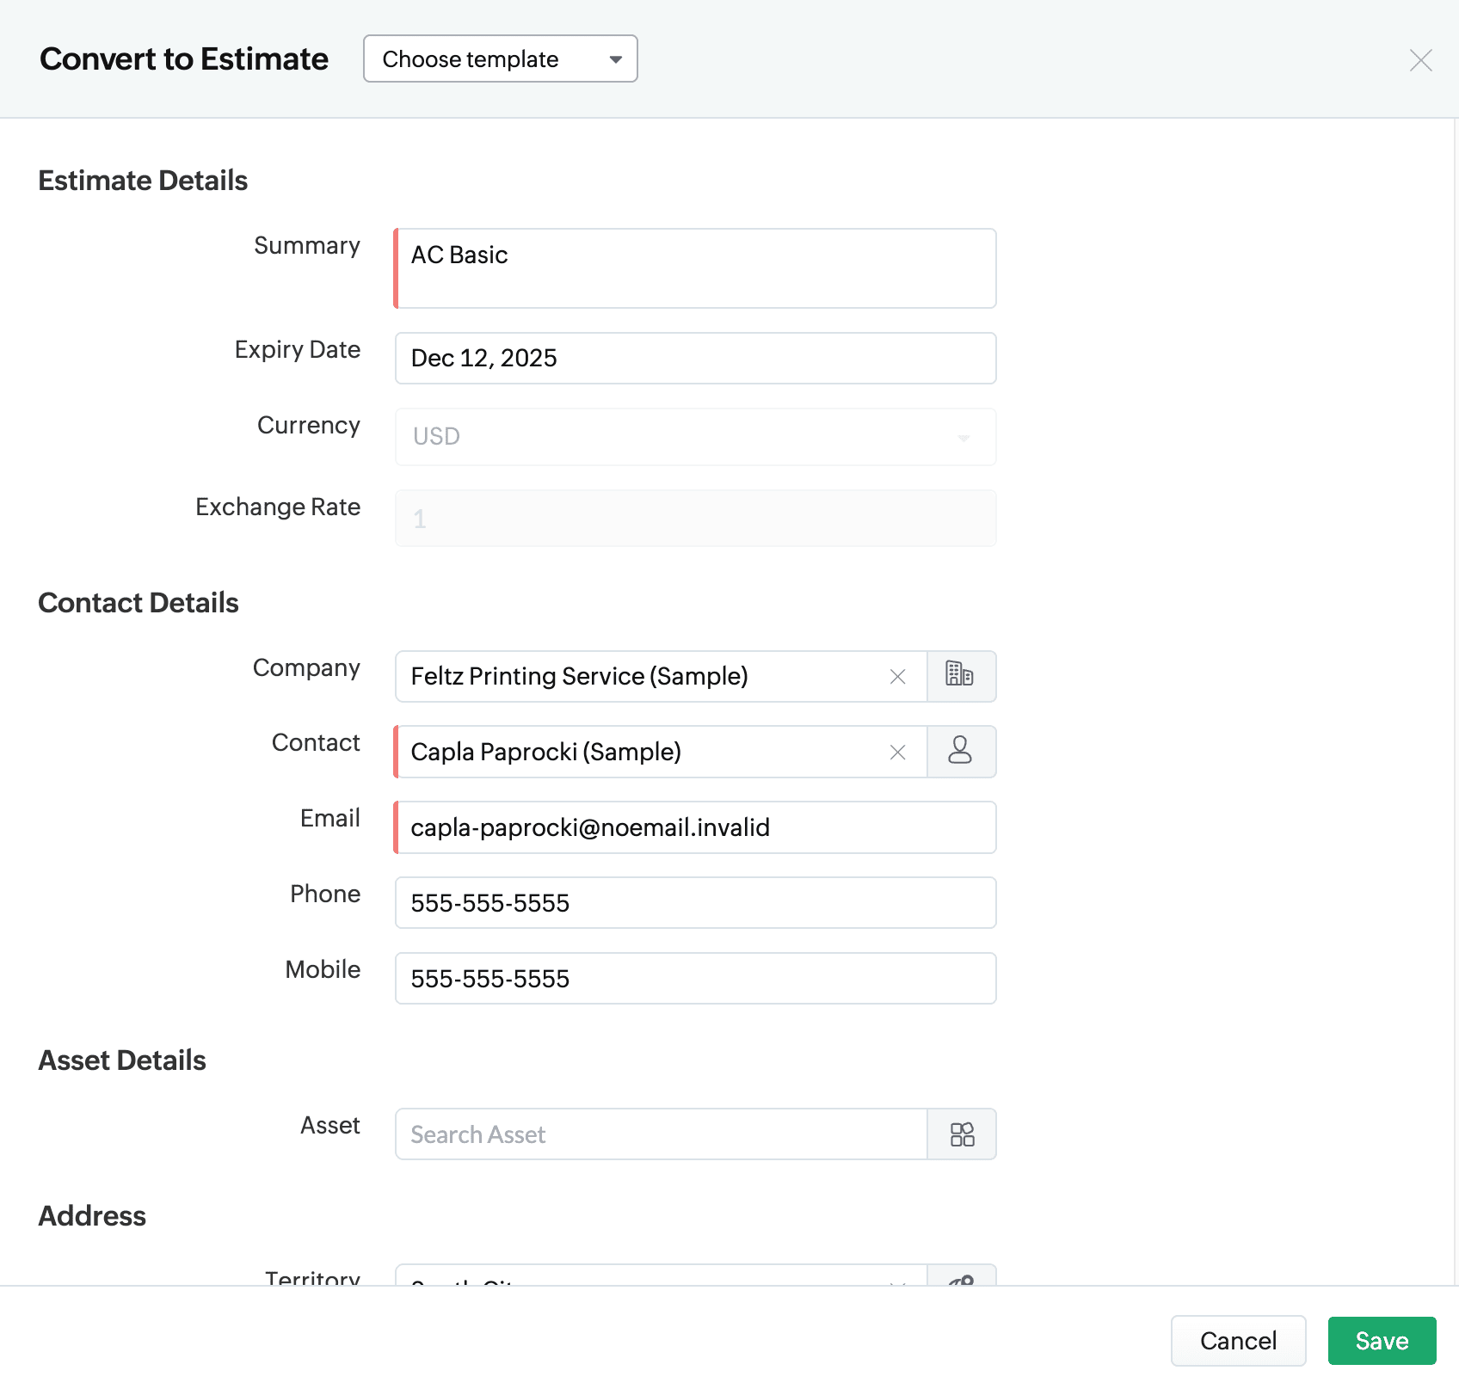The width and height of the screenshot is (1459, 1395).
Task: Click the Summary field with AC Basic
Action: tap(695, 268)
